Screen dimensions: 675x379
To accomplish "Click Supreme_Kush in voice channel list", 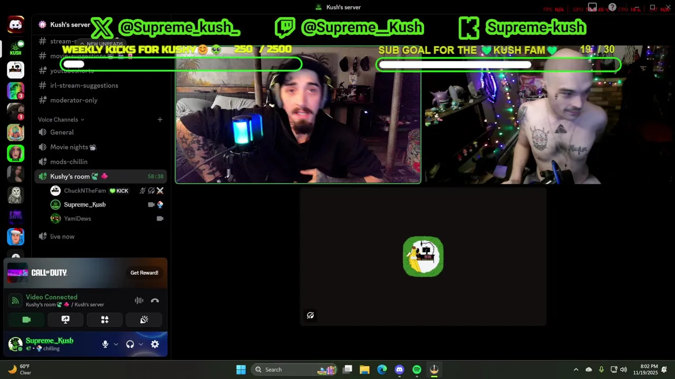I will [84, 205].
